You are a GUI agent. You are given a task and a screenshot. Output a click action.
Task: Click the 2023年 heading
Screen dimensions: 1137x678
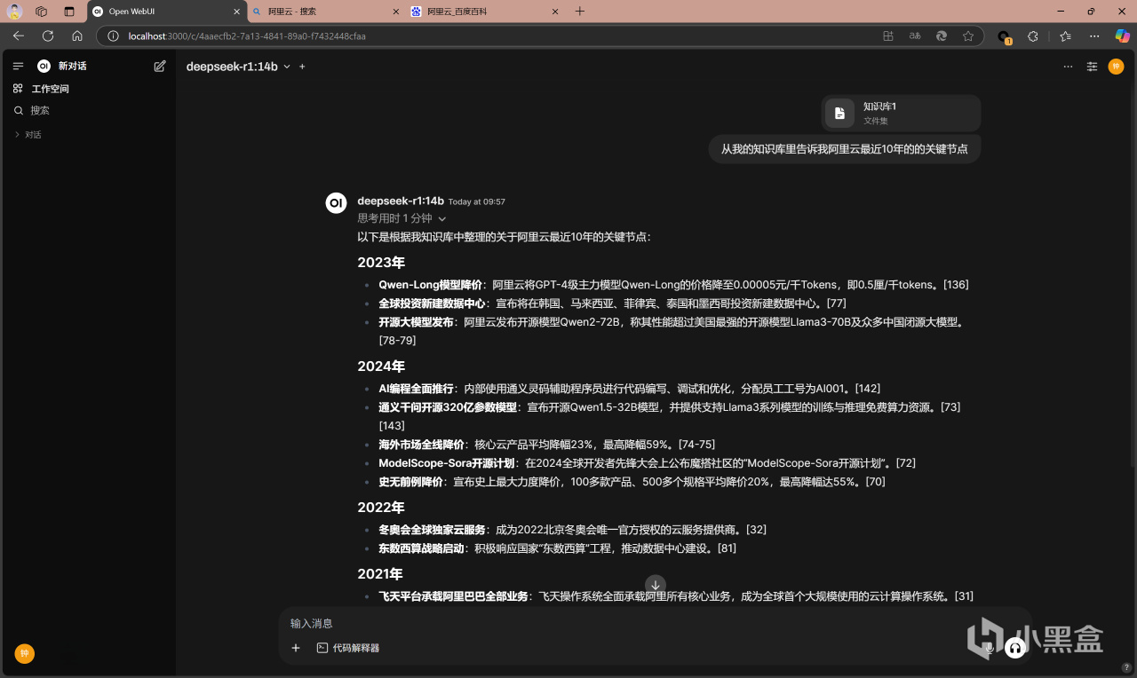click(381, 263)
